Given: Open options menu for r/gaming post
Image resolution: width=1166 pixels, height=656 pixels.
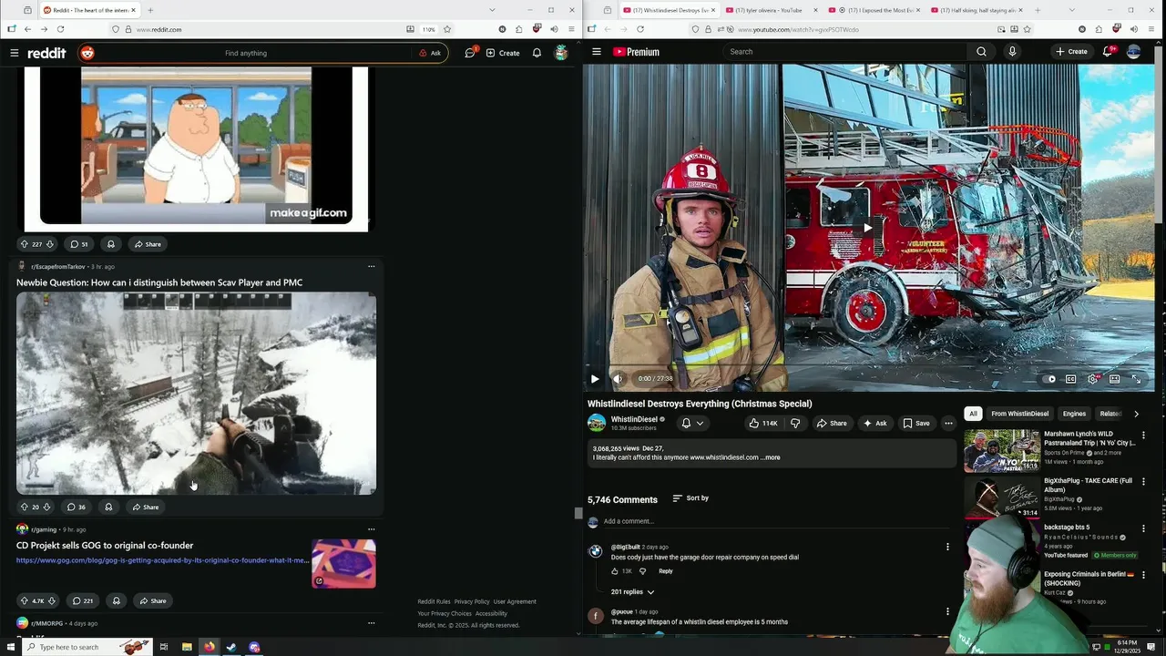Looking at the screenshot, I should point(371,529).
